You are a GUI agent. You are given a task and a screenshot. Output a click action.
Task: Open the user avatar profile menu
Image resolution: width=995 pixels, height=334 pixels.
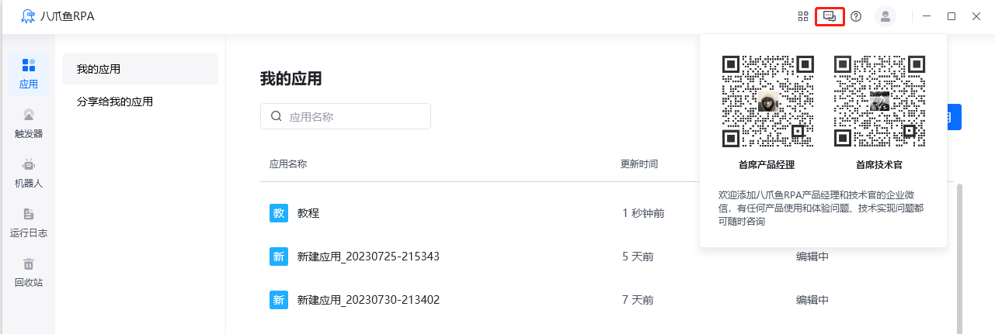coord(885,16)
